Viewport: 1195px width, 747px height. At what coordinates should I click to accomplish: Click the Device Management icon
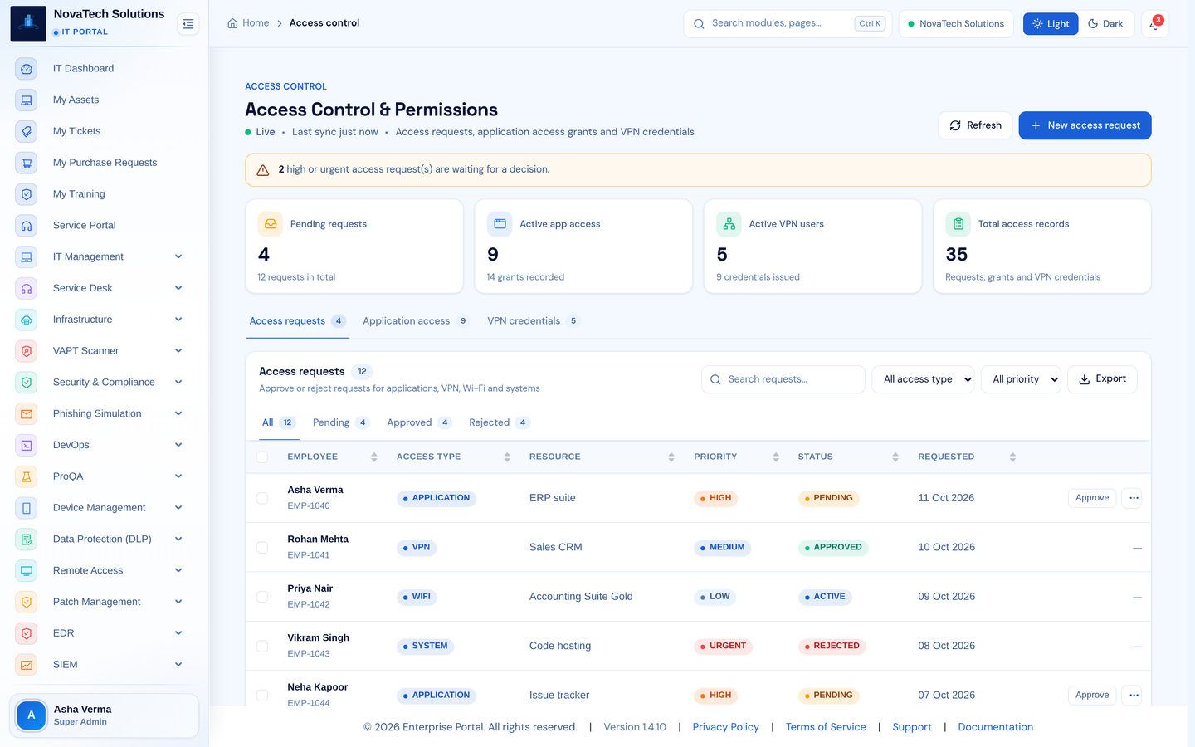click(27, 508)
